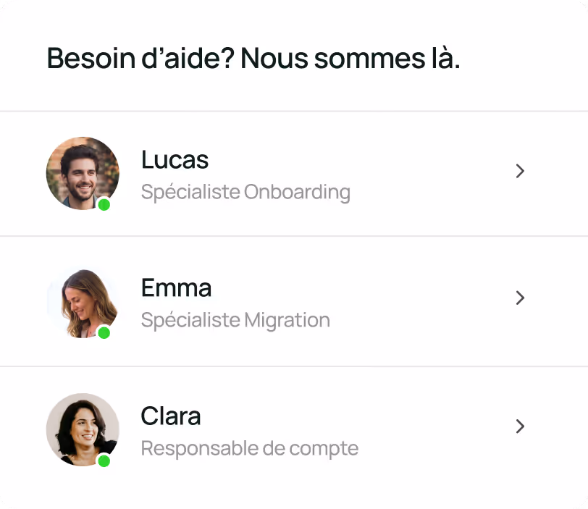Expand Lucas's contact row via chevron
The width and height of the screenshot is (588, 509).
point(520,171)
